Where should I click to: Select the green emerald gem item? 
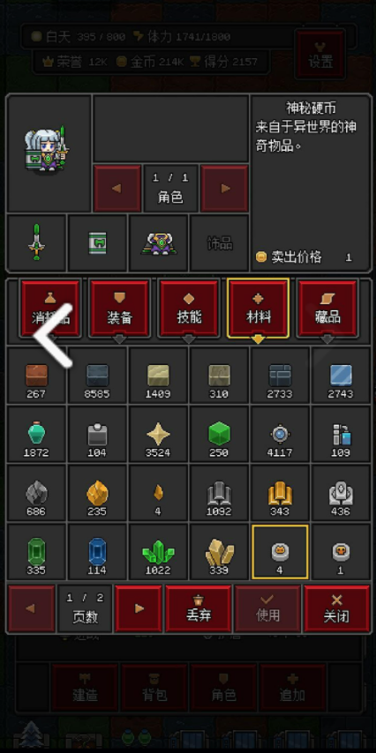point(36,552)
